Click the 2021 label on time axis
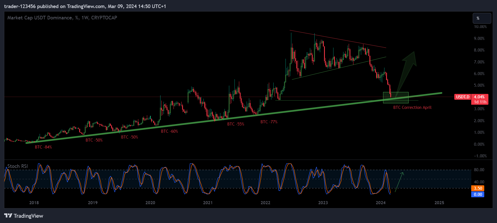This screenshot has height=223, width=497. (208, 203)
